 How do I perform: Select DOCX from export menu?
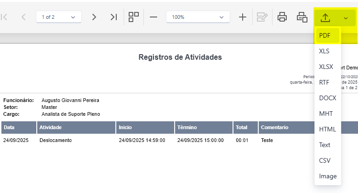click(328, 98)
